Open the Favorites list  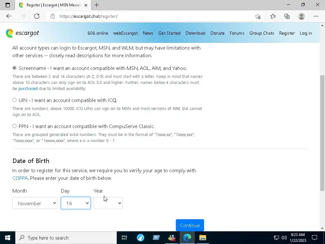[273, 16]
